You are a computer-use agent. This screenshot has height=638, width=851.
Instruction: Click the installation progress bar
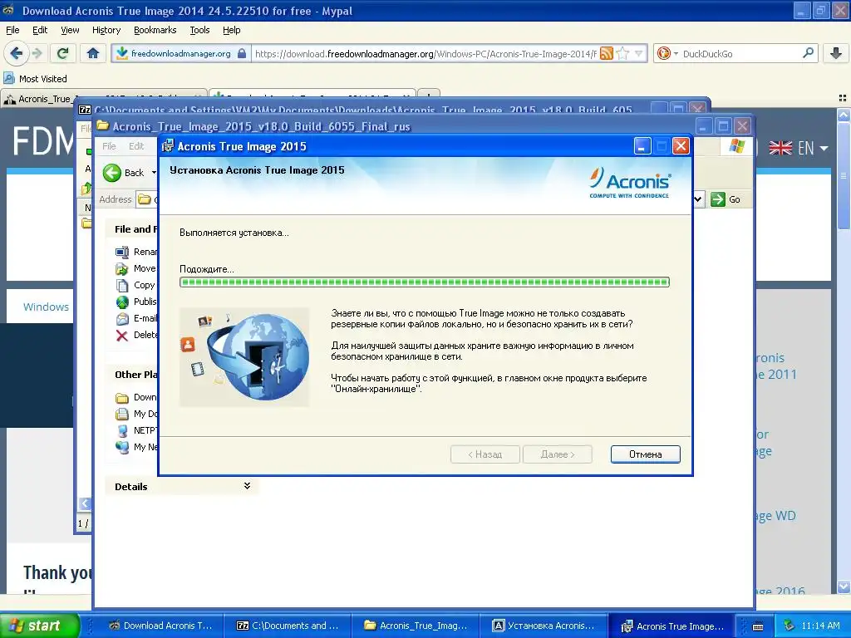pos(425,282)
